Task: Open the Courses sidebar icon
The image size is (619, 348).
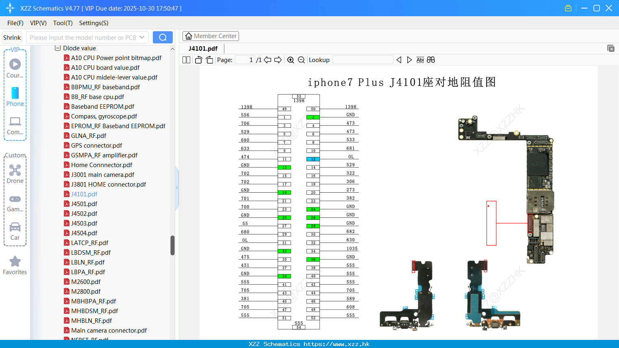Action: 15,68
